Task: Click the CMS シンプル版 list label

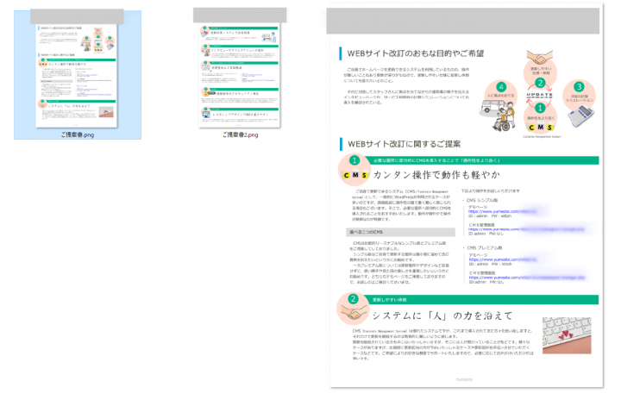Action: 481,200
